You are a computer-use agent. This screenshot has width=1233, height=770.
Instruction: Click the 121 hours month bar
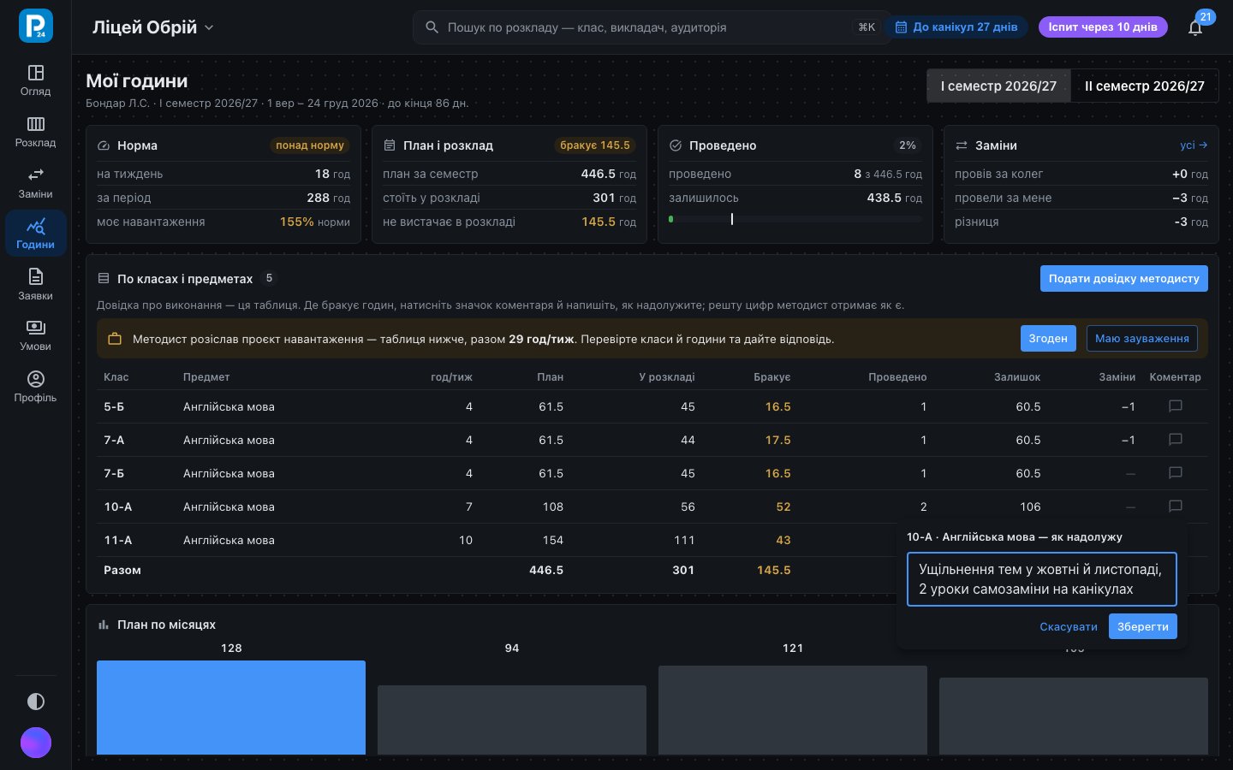(793, 710)
